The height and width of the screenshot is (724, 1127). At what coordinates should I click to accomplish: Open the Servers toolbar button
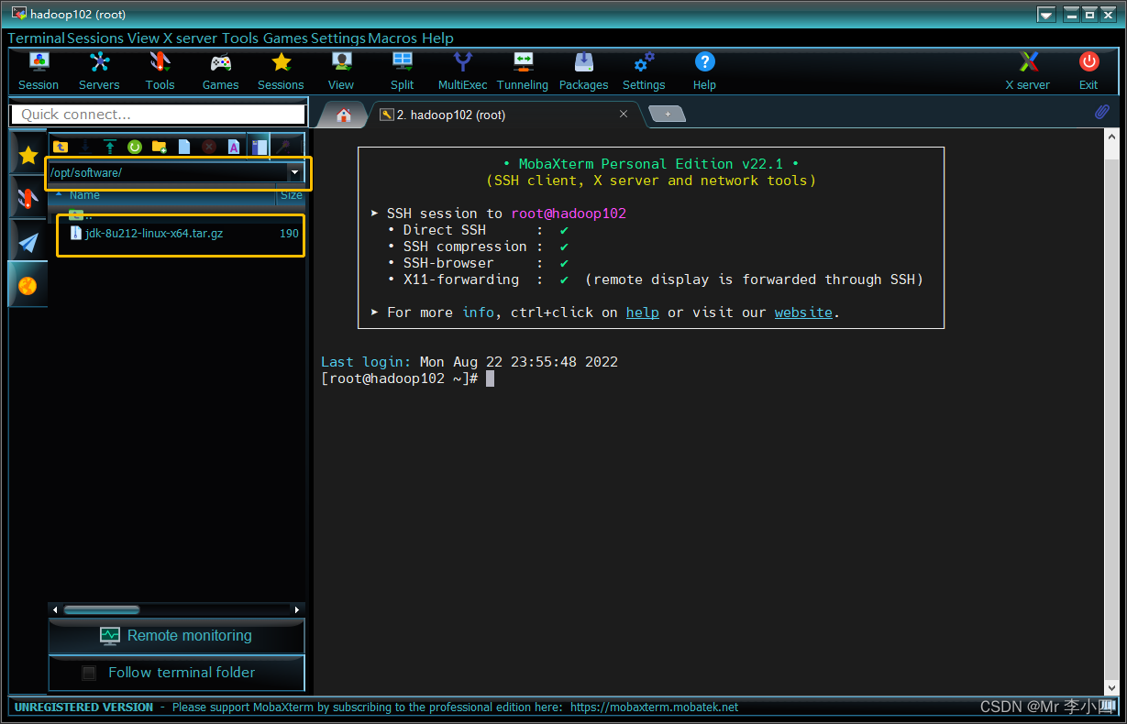click(x=99, y=71)
